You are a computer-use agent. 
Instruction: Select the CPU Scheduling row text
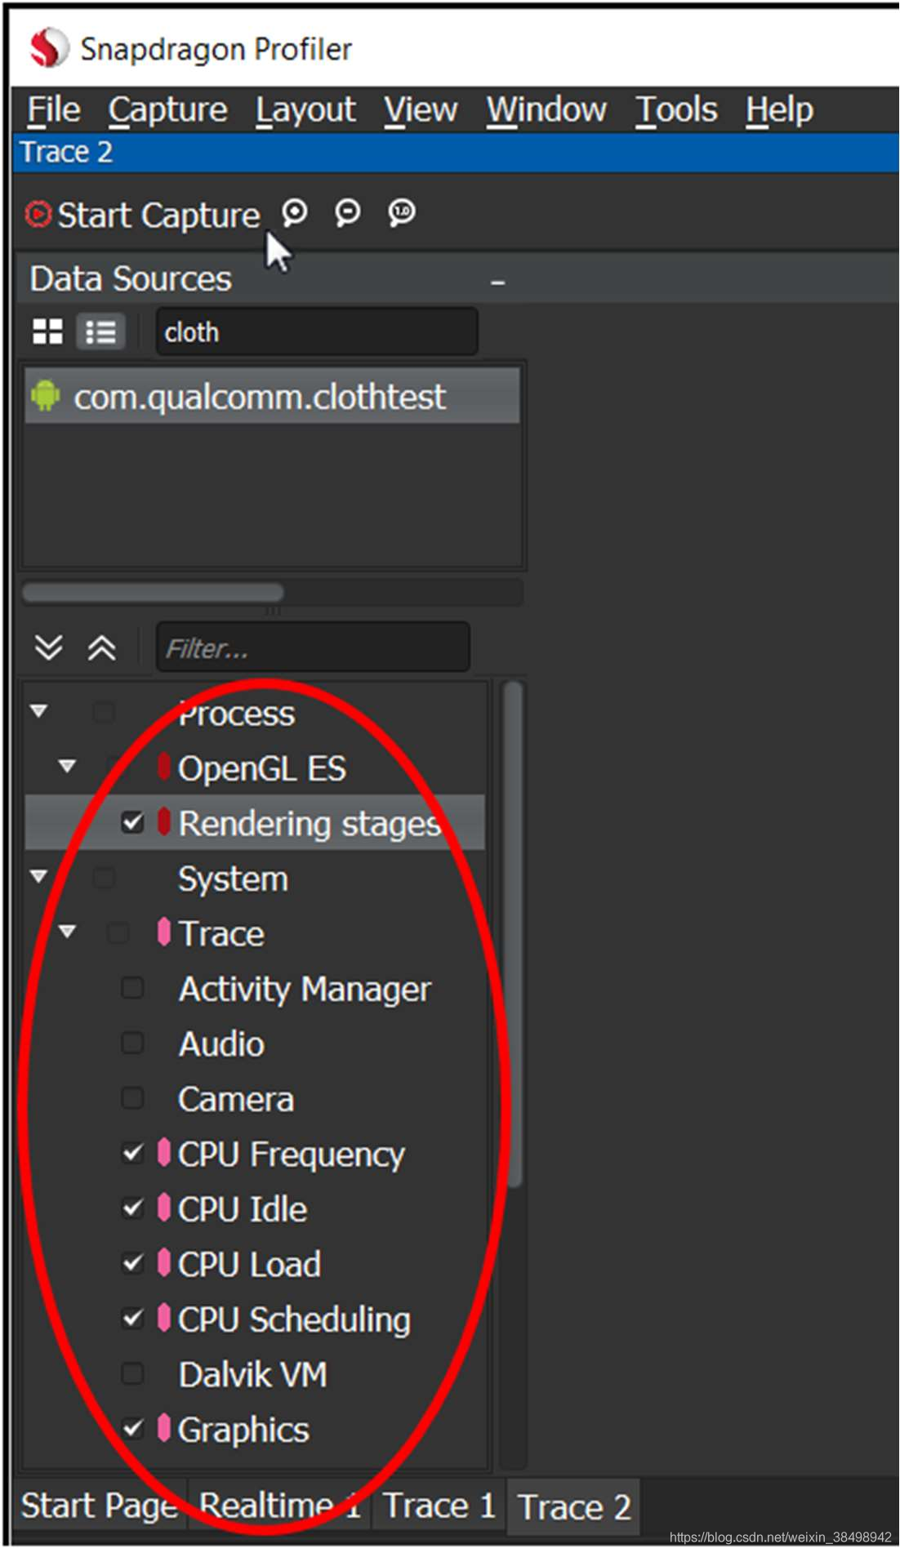click(x=294, y=1319)
